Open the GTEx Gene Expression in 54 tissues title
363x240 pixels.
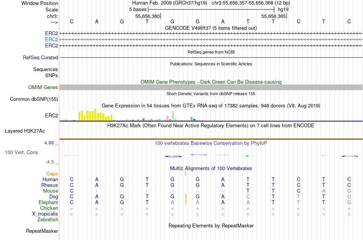click(211, 106)
